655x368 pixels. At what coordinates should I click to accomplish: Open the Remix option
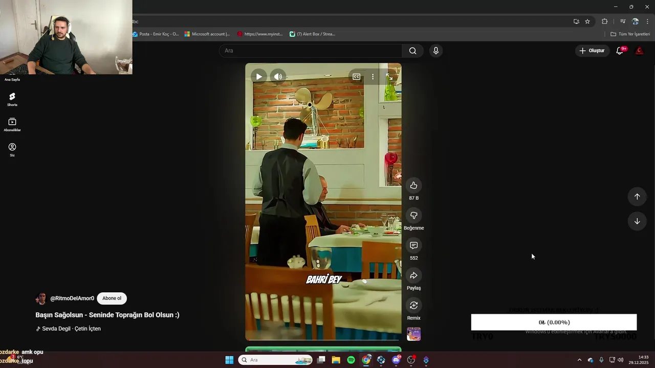414,306
